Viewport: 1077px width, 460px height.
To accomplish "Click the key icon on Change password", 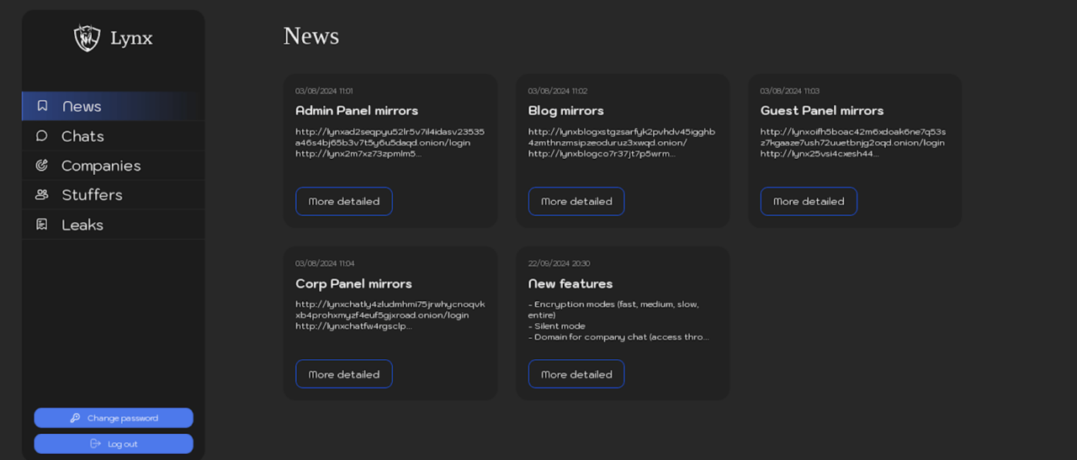I will pyautogui.click(x=75, y=418).
